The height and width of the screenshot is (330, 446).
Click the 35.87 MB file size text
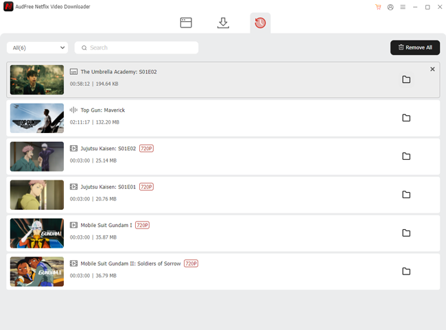106,237
